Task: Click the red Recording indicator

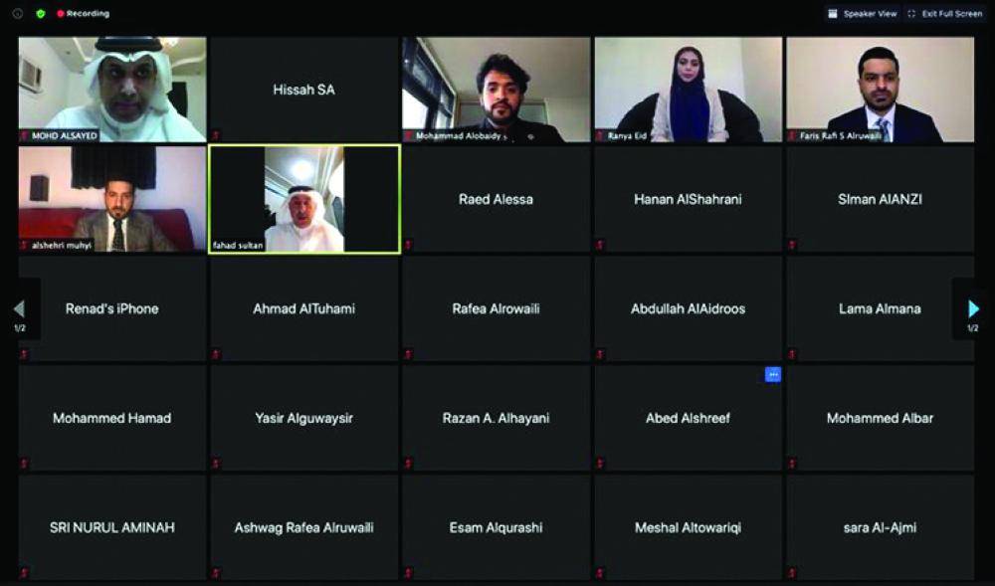Action: pos(84,13)
